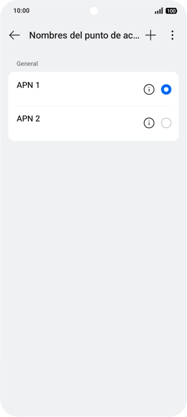The height and width of the screenshot is (417, 187).
Task: View APN 2 details via info icon
Action: [x=149, y=123]
